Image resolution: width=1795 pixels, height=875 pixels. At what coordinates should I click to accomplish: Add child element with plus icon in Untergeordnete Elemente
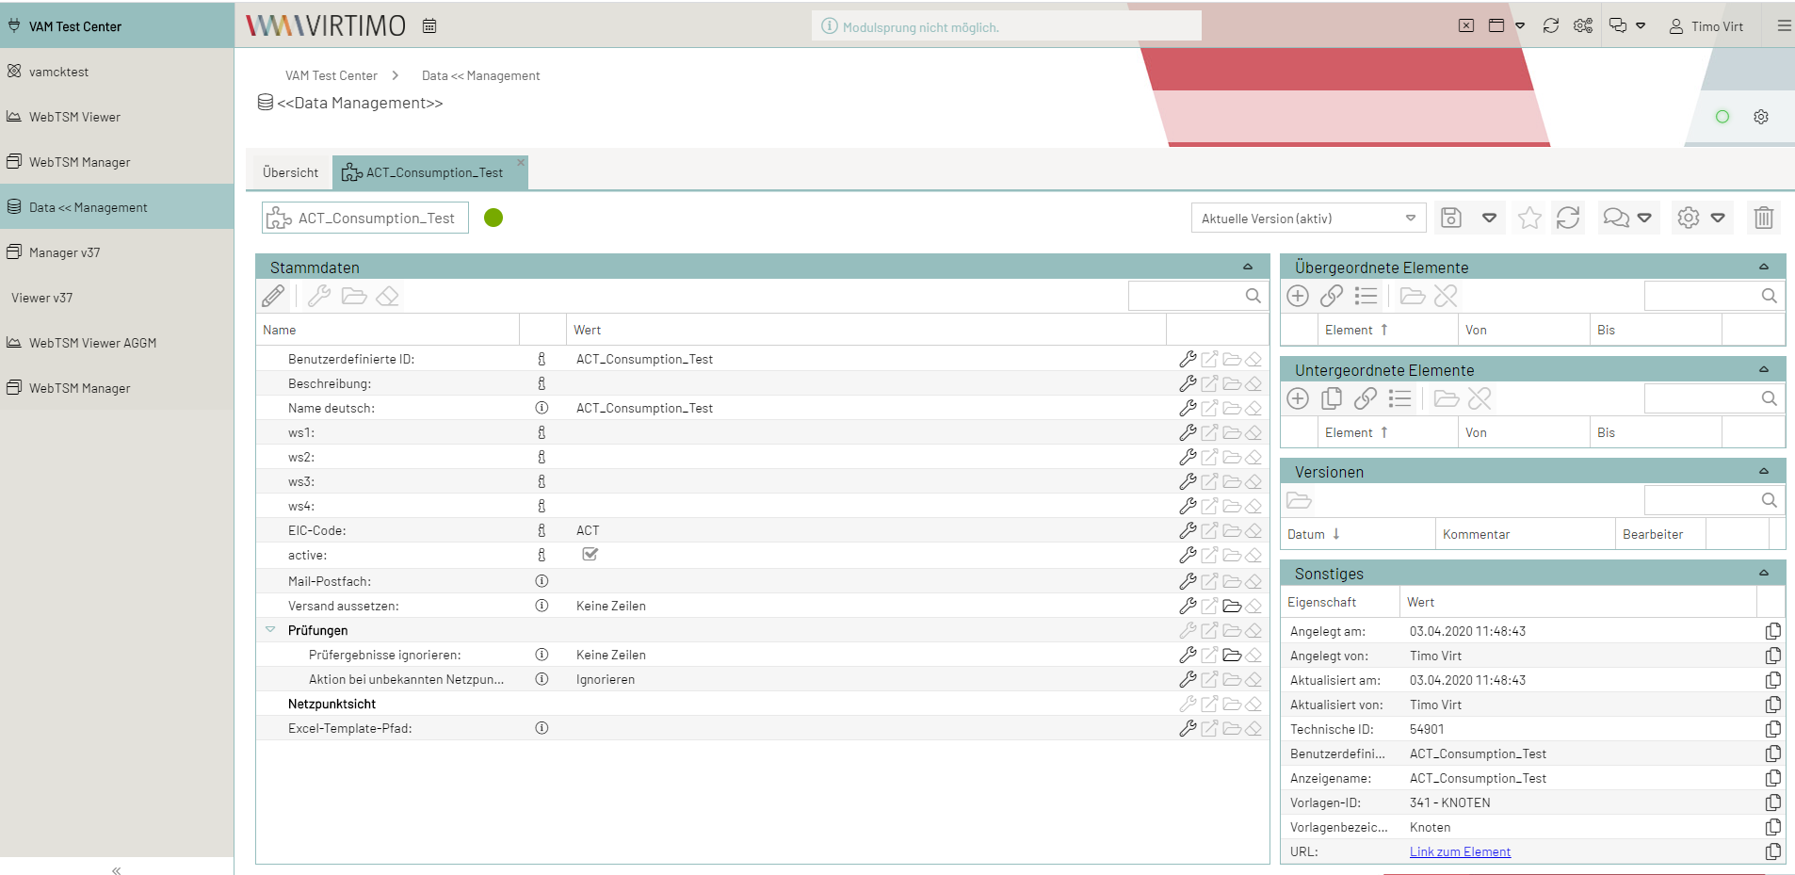click(x=1298, y=398)
